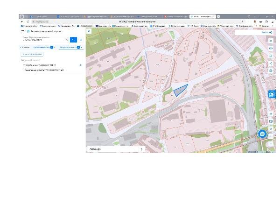280x198 pixels.
Task: Click the satellite map tool icon
Action: (271, 129)
